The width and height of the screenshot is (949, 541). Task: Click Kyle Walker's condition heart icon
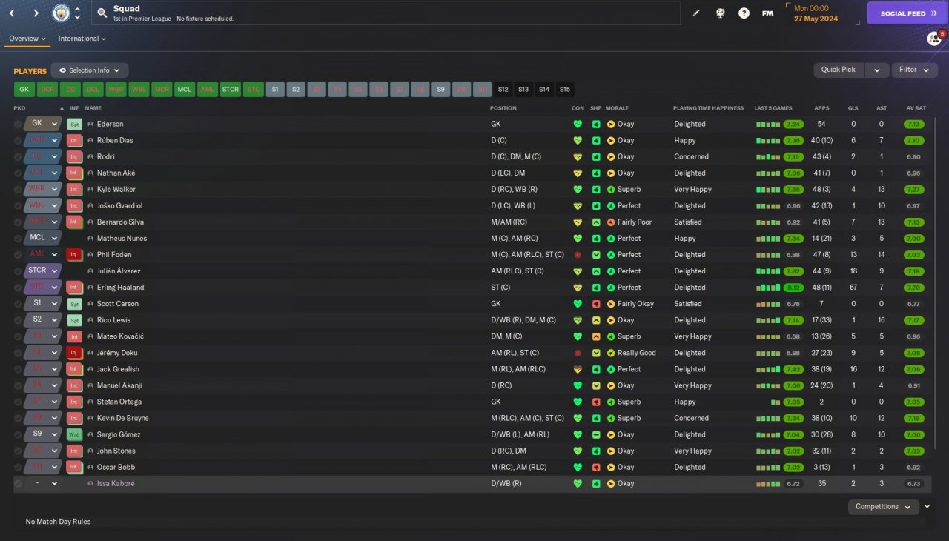[x=578, y=190]
